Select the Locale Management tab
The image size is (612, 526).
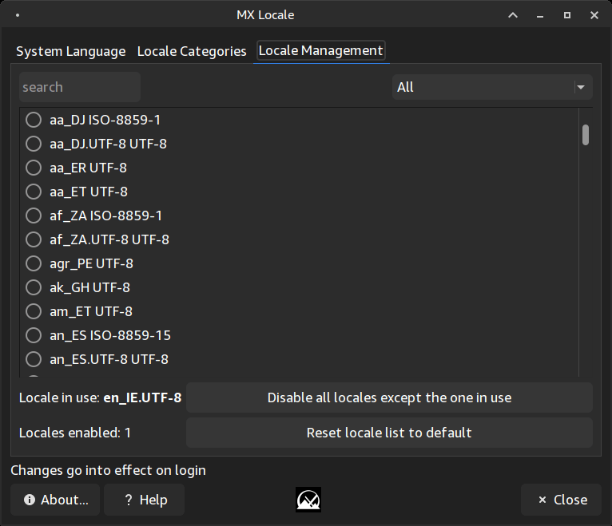[320, 51]
